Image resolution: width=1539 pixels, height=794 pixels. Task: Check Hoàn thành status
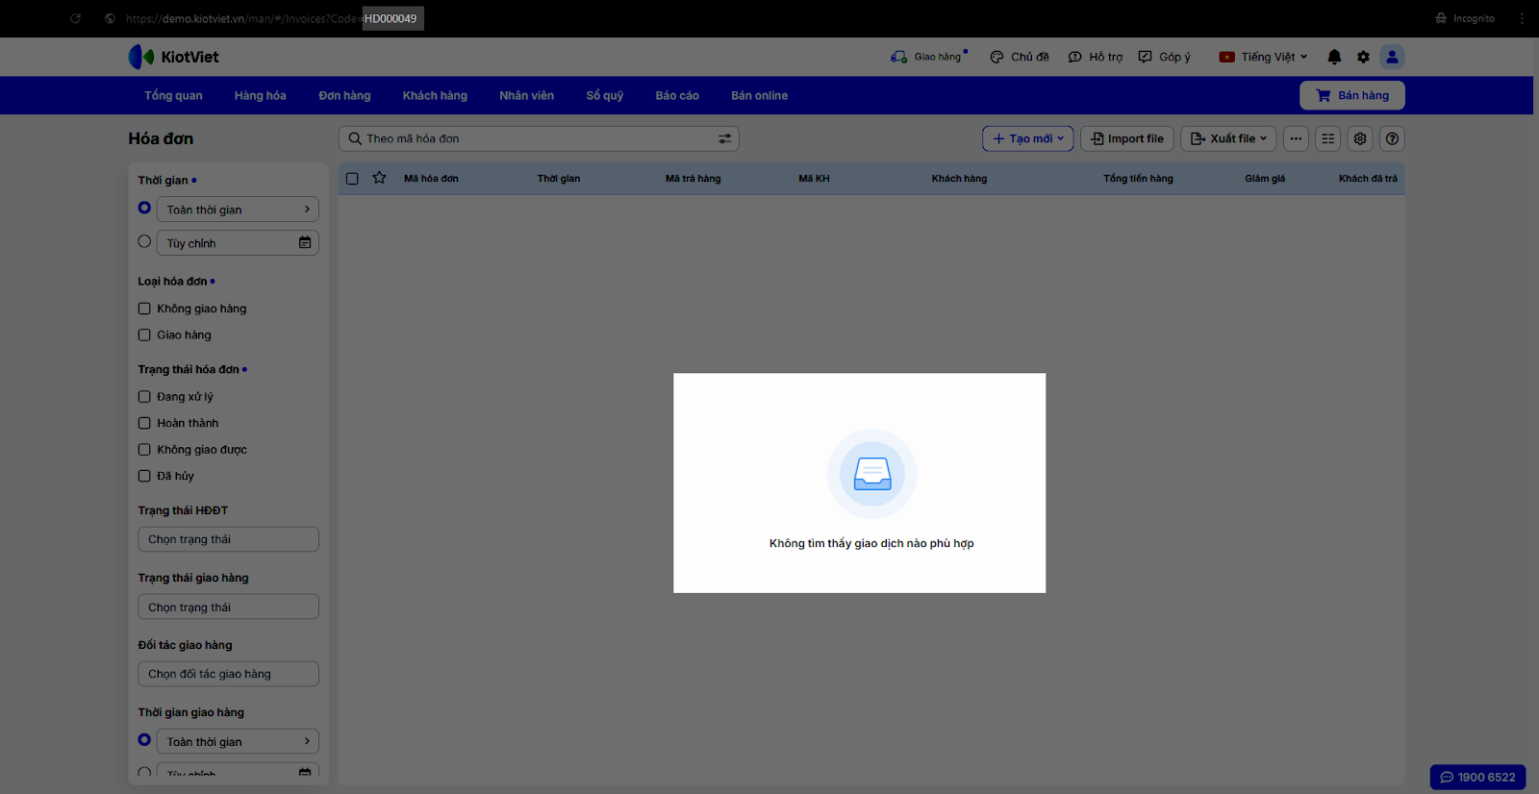144,423
